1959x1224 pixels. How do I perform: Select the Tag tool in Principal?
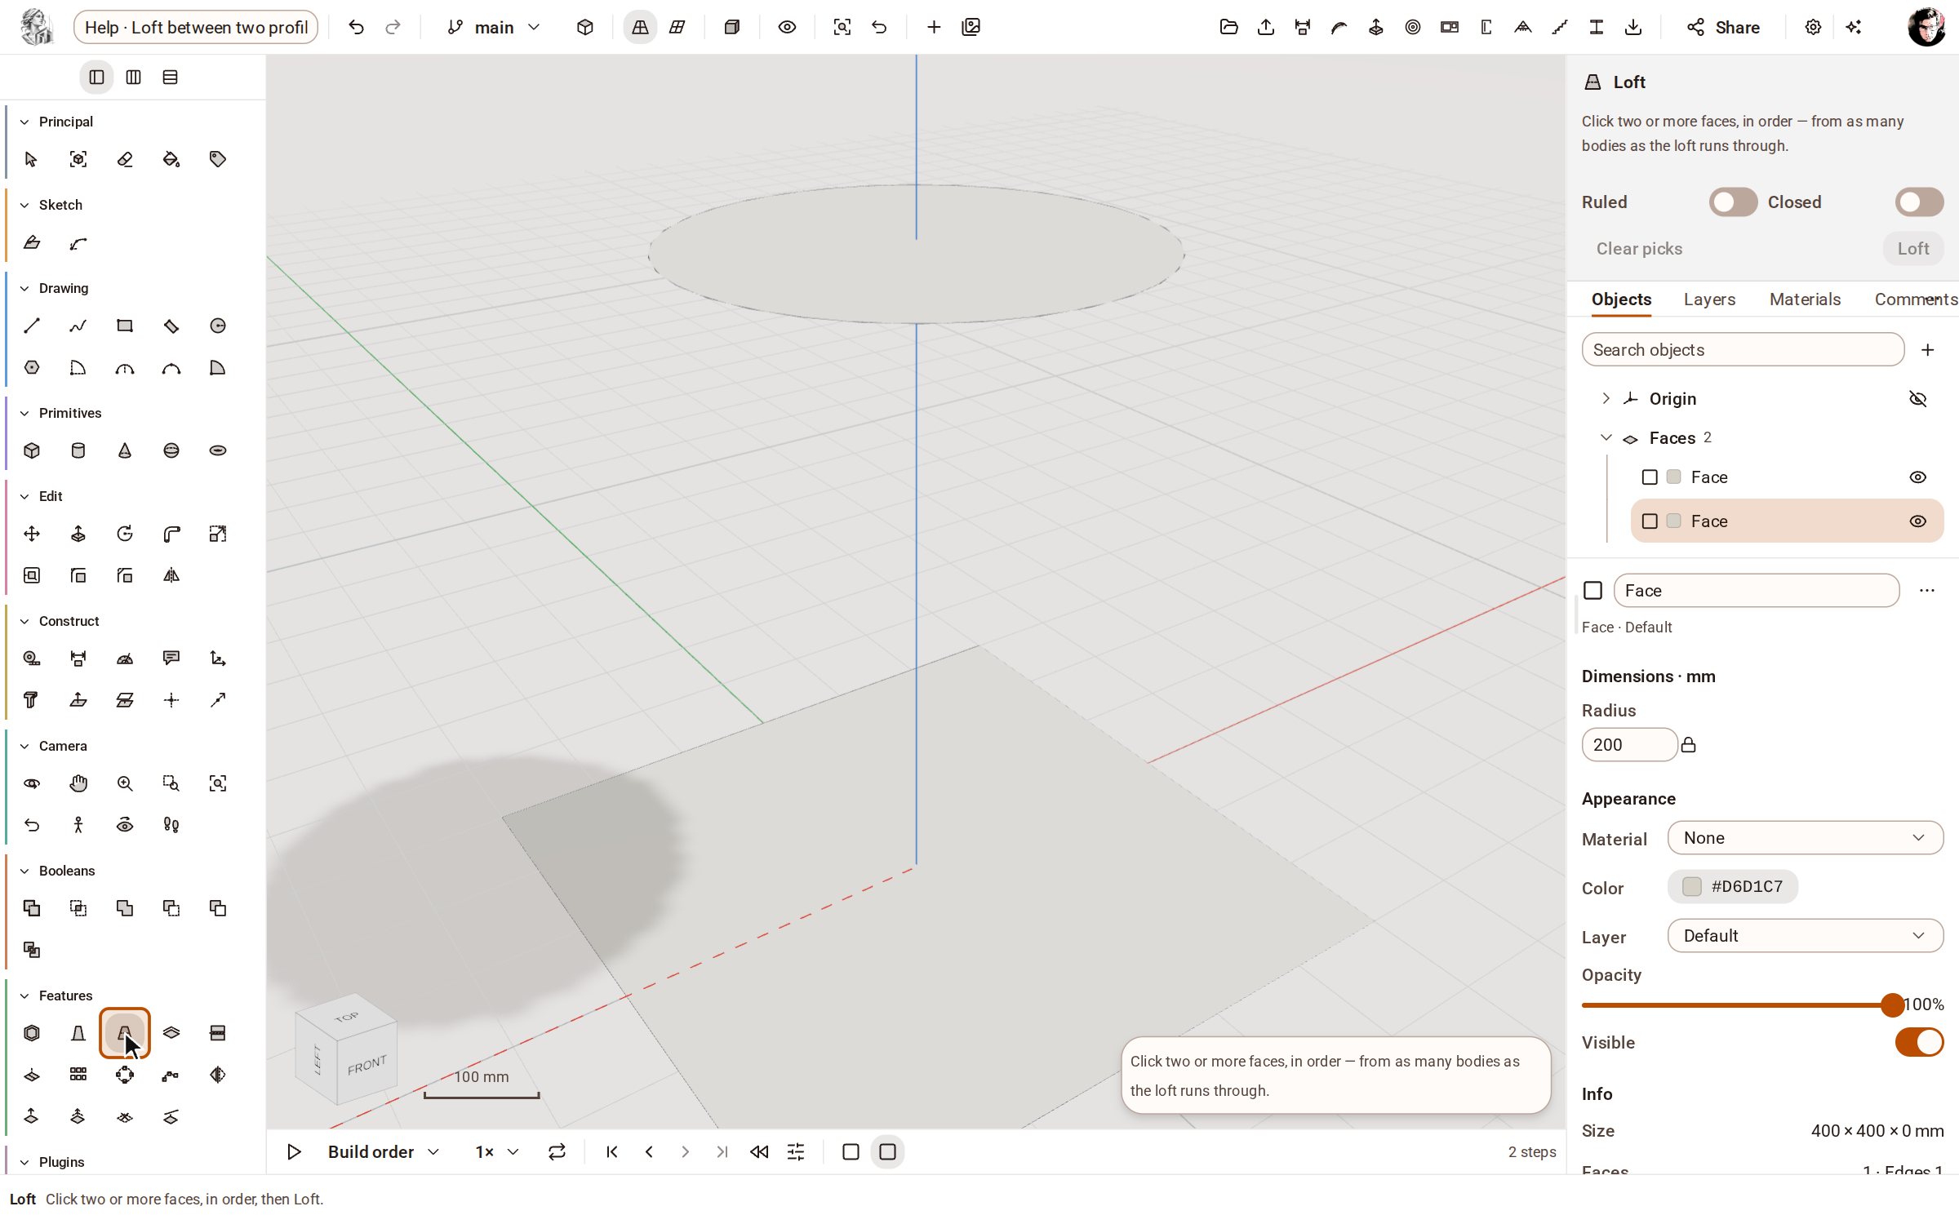point(218,159)
